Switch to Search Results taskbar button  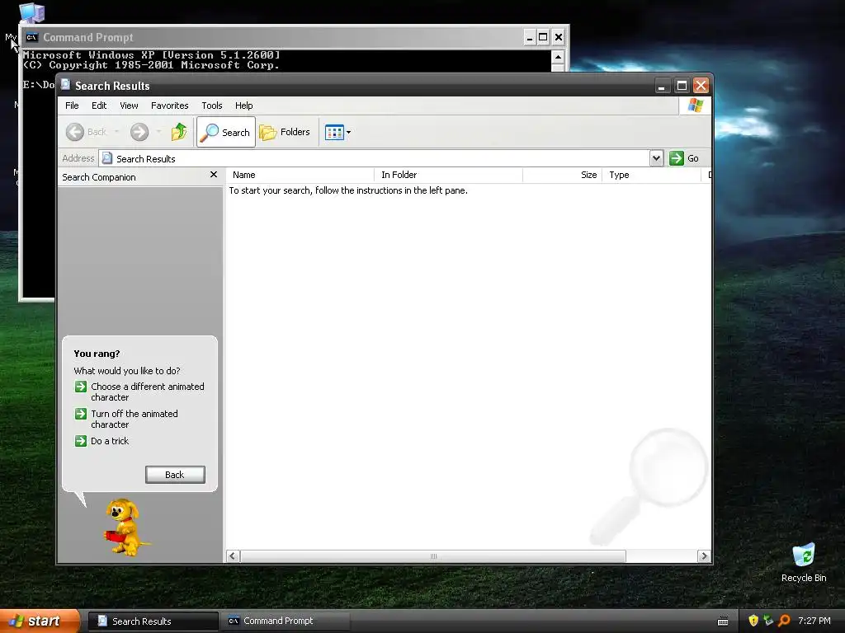[x=153, y=621]
